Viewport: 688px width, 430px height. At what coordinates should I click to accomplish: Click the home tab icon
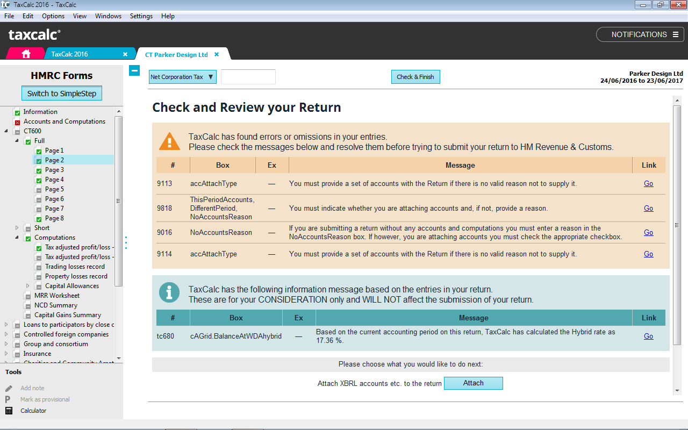point(26,54)
